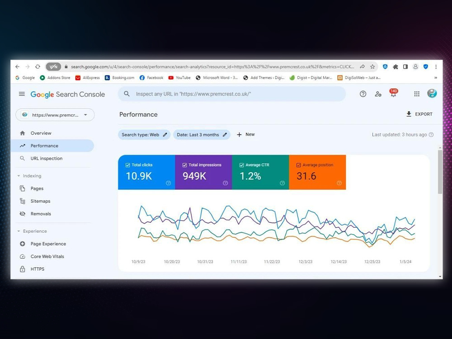Viewport: 452px width, 339px height.
Task: Collapse the Indexing section
Action: coord(19,176)
